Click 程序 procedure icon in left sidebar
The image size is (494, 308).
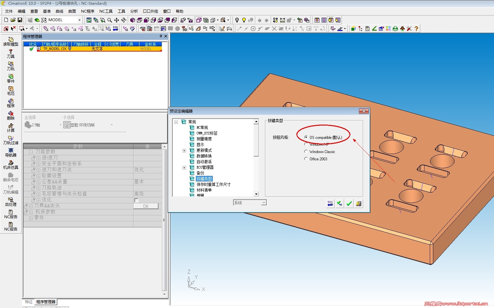[11, 103]
